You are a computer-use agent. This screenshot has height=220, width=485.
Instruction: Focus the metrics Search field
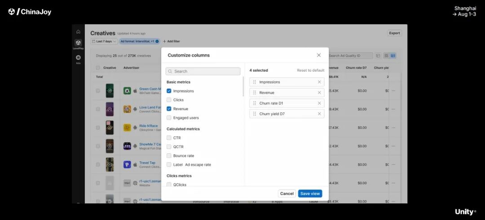(x=203, y=71)
